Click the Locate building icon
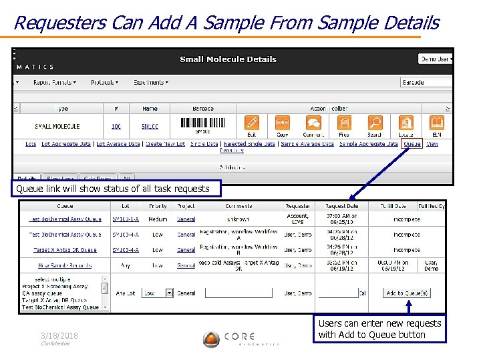Image resolution: width=481 pixels, height=360 pixels. 406,123
